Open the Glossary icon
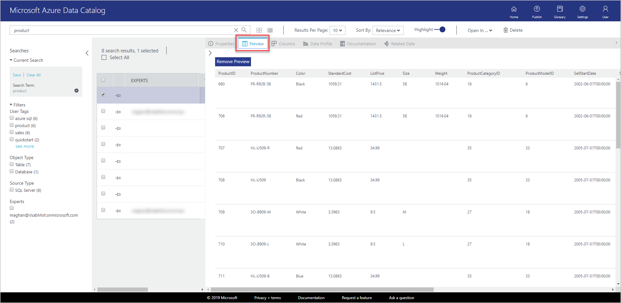 560,12
